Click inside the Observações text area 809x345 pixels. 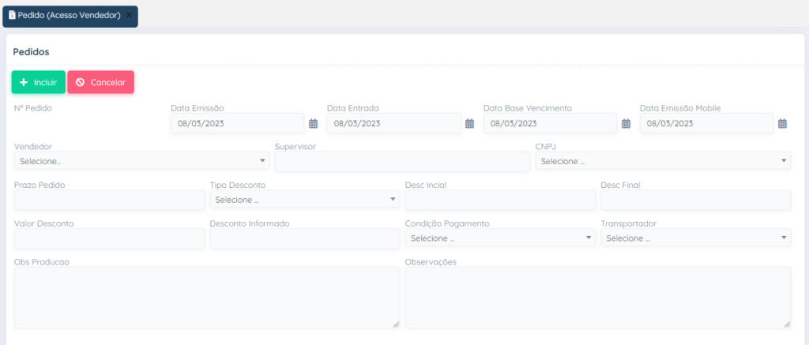click(x=598, y=298)
